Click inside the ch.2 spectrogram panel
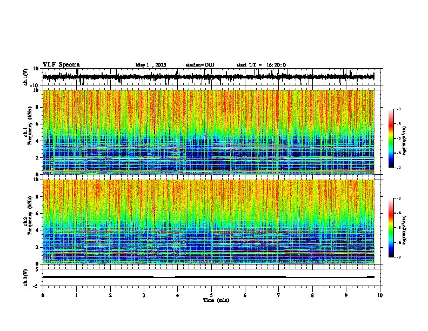This screenshot has width=428, height=331. pyautogui.click(x=209, y=222)
